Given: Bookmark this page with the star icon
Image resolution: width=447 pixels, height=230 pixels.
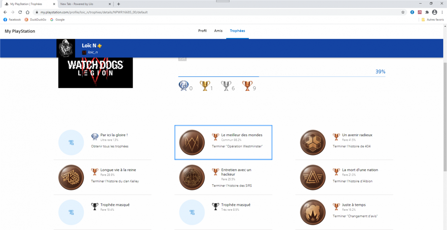Looking at the screenshot, I should (x=403, y=12).
